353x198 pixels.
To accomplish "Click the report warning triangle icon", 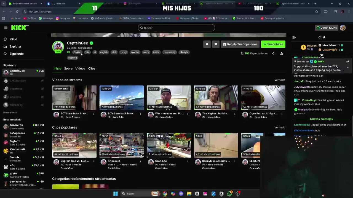I will [x=282, y=53].
